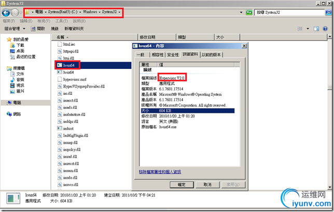Switch to the 相容性 tab
The height and width of the screenshot is (212, 334).
pyautogui.click(x=158, y=55)
